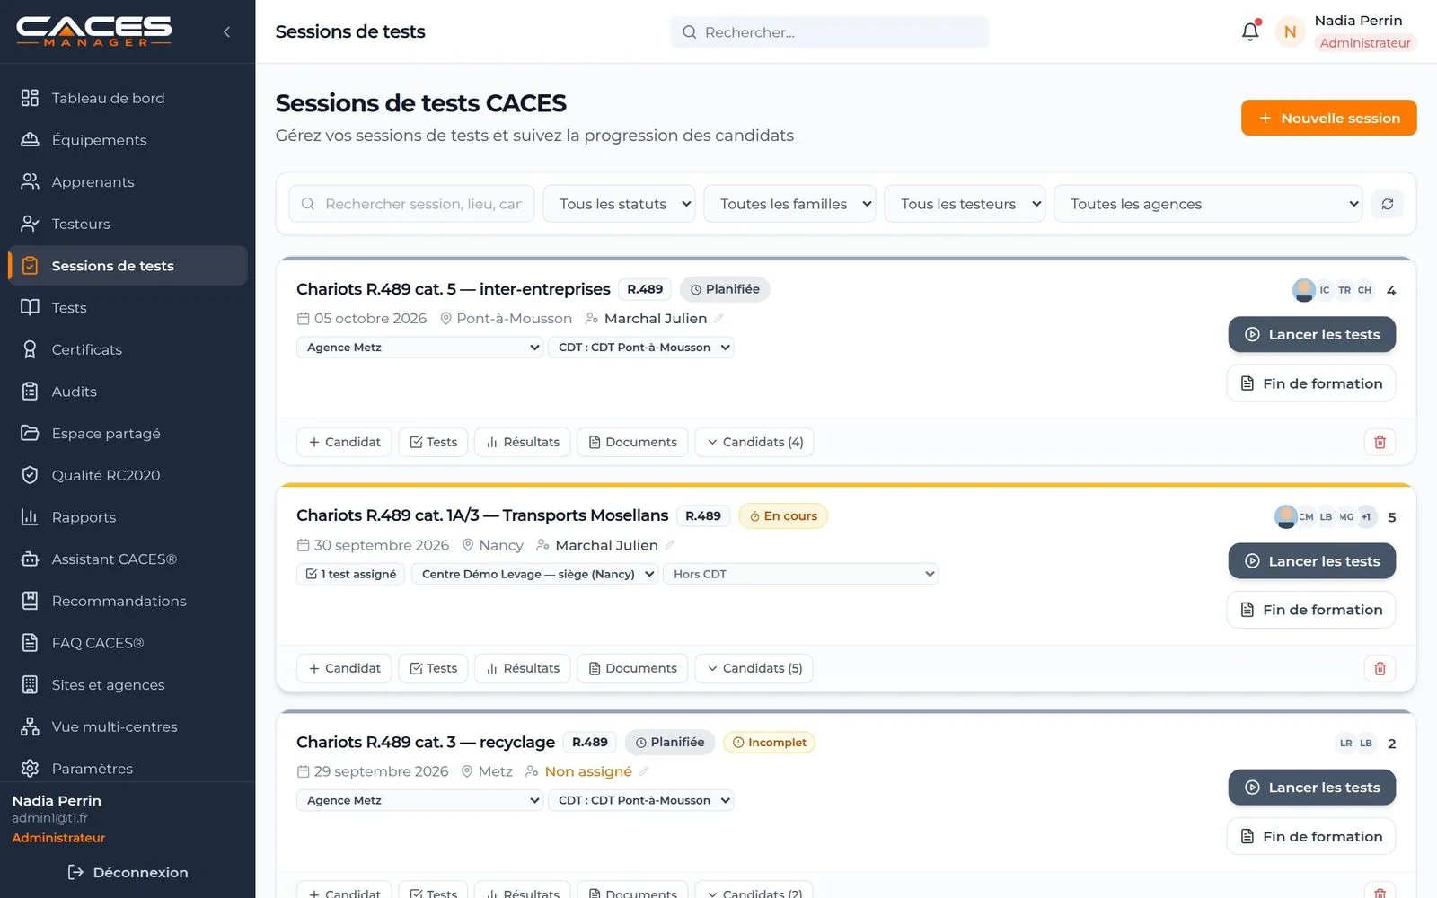Open the Certificats page
Viewport: 1437px width, 898px height.
(128, 349)
